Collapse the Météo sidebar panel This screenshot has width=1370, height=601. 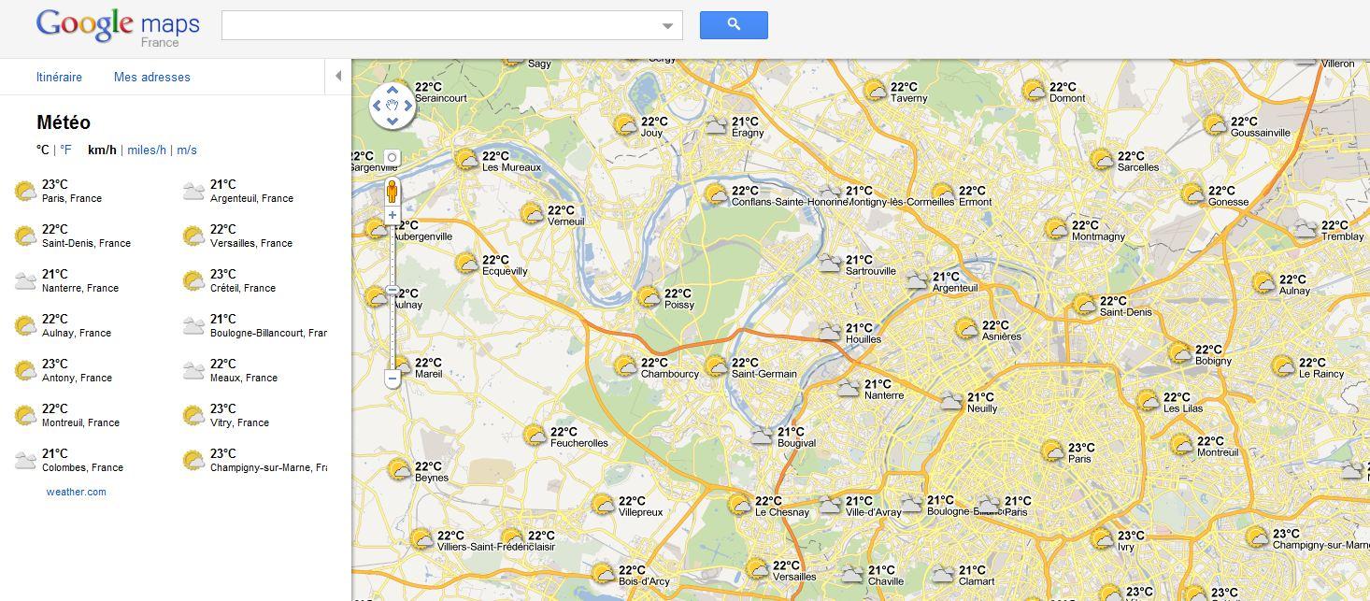coord(337,77)
